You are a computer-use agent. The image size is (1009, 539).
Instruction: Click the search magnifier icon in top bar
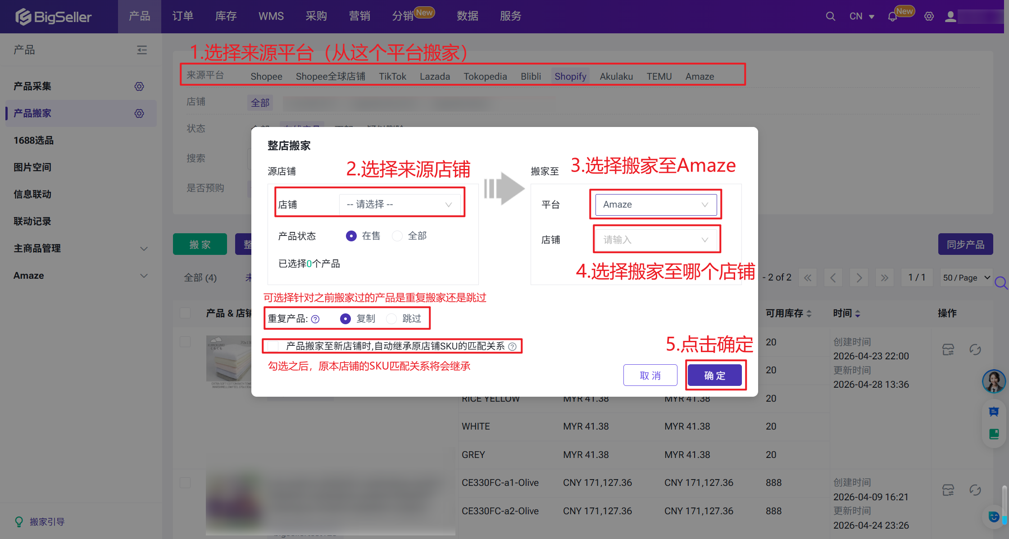(x=830, y=17)
